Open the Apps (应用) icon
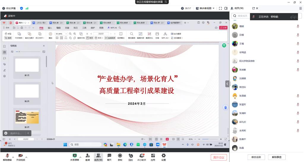Image resolution: width=304 pixels, height=162 pixels. [x=153, y=156]
